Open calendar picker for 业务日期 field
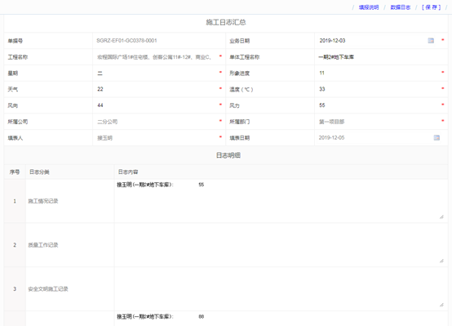 431,41
